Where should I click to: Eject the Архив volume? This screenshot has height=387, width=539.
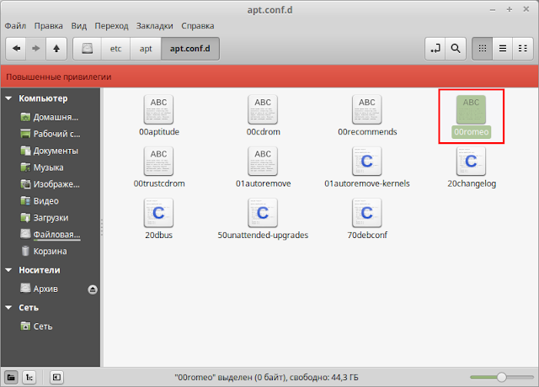(x=93, y=289)
